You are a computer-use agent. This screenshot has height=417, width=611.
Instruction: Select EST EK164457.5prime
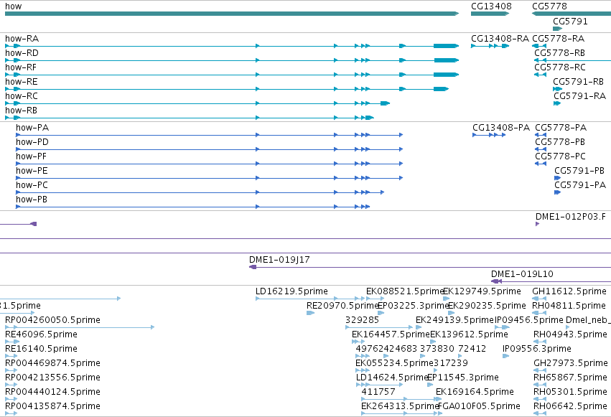[x=391, y=334]
